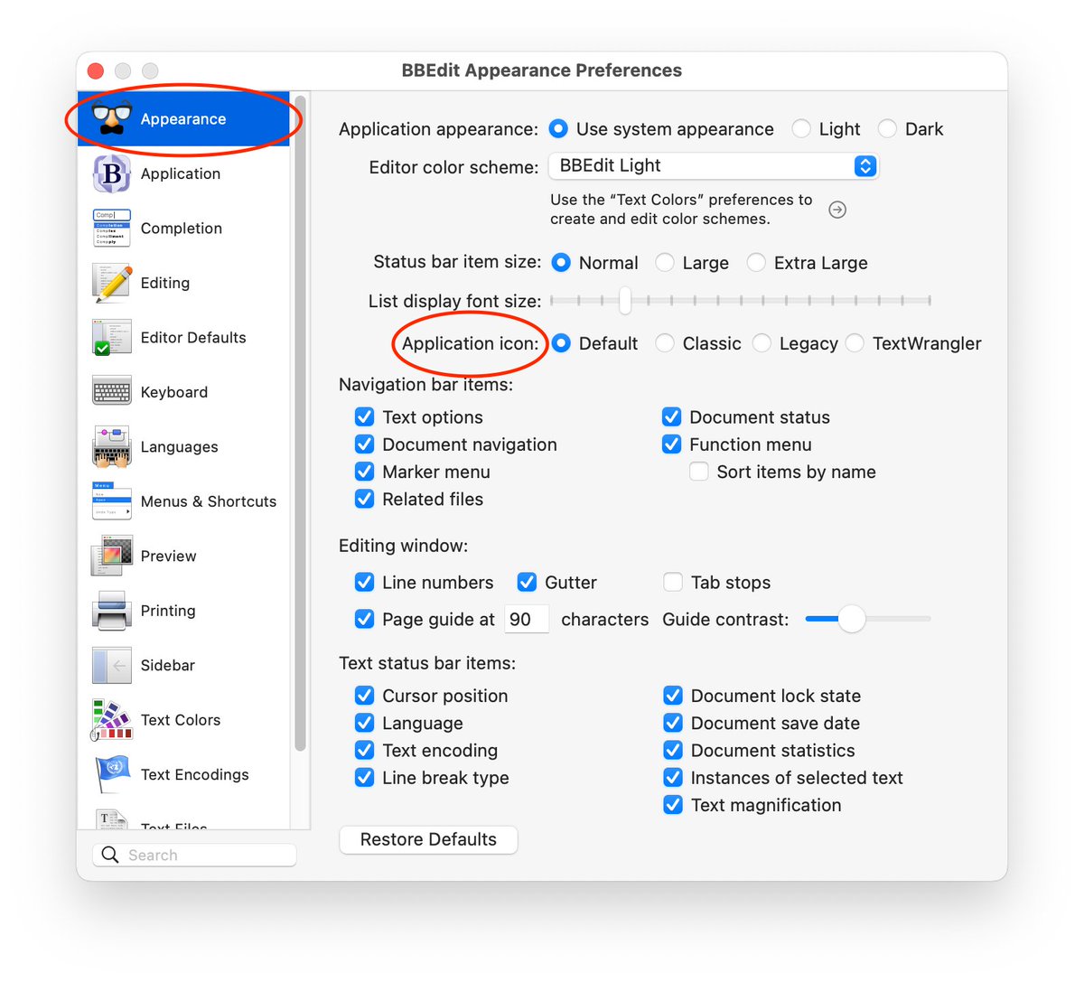Image resolution: width=1084 pixels, height=982 pixels.
Task: Click the Preview pane icon
Action: [112, 556]
